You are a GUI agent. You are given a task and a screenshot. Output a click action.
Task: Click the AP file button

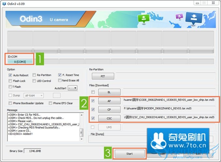109,101
